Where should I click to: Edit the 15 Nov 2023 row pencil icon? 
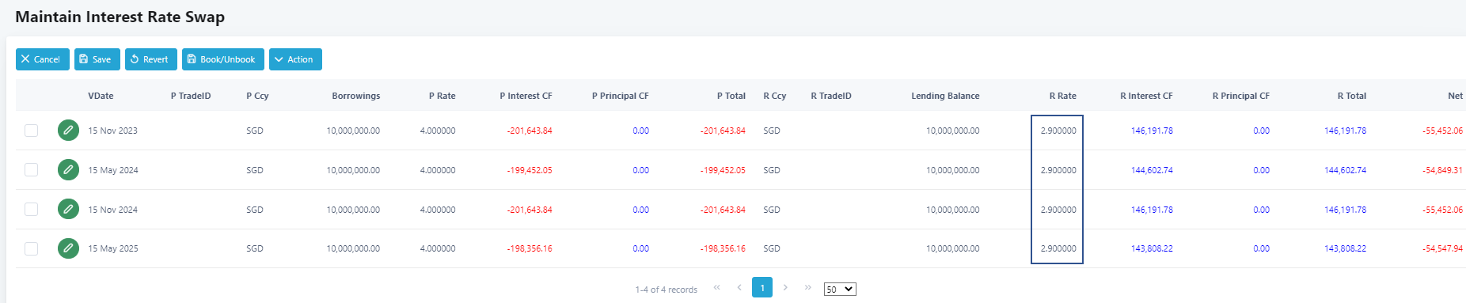(69, 130)
